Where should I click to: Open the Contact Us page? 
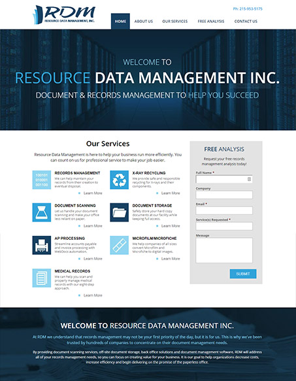pyautogui.click(x=246, y=22)
